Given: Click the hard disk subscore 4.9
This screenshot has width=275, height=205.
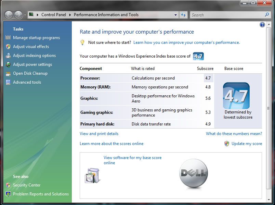Looking at the screenshot, I should coord(208,124).
